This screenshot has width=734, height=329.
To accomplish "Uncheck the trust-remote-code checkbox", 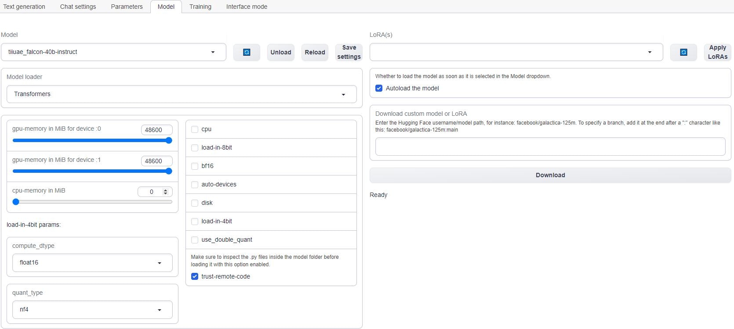I will coord(195,277).
